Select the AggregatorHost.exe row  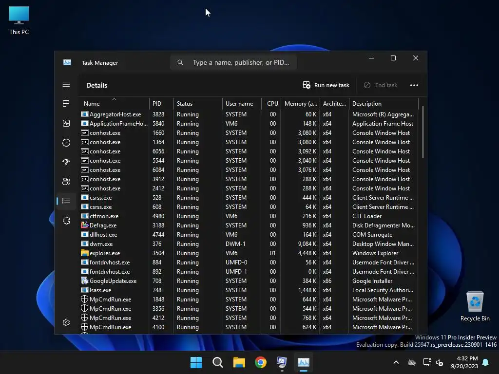249,114
